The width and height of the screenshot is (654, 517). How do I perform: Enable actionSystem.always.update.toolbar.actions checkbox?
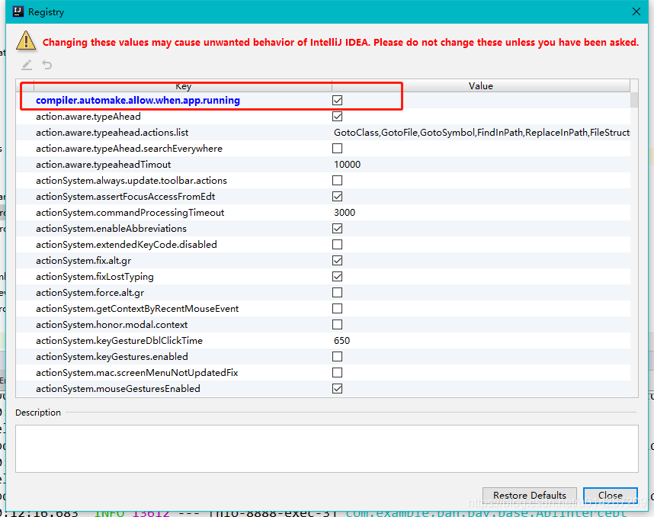[337, 180]
